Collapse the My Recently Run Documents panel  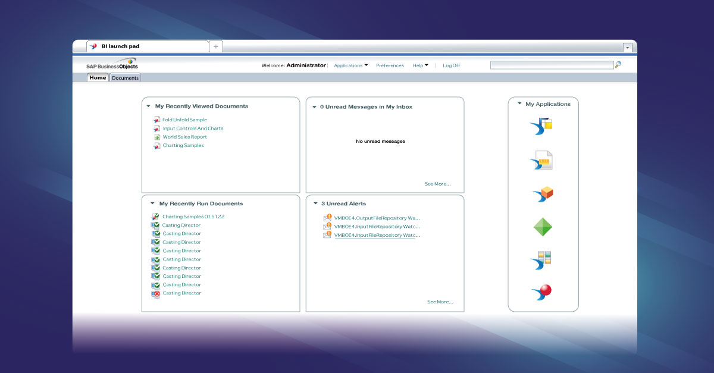pos(153,203)
